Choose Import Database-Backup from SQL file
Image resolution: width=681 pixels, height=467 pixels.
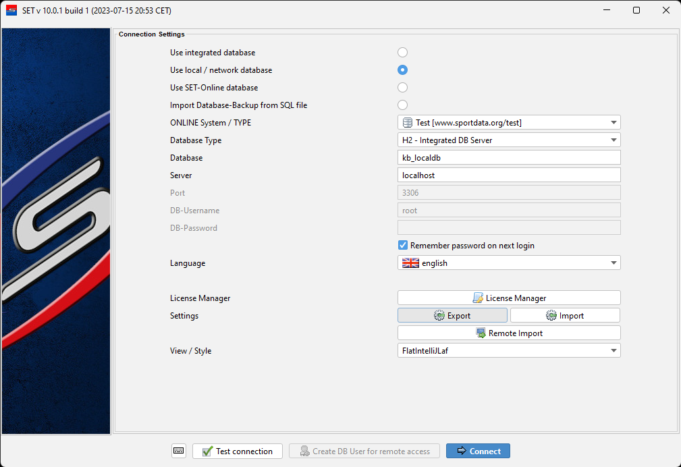[403, 105]
